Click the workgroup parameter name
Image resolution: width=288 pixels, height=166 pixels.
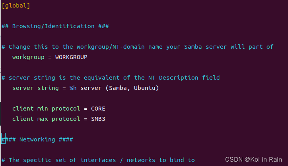[28, 57]
